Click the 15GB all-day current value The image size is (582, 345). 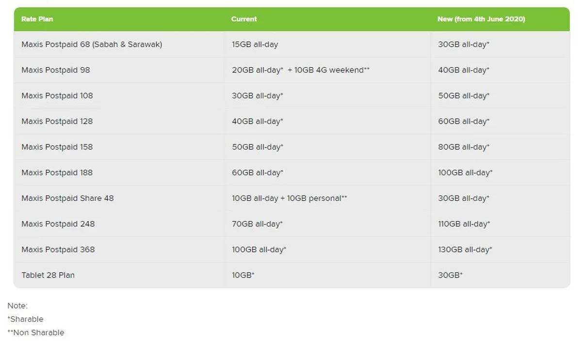tap(255, 45)
